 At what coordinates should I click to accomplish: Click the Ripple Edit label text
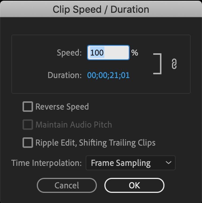pos(96,143)
